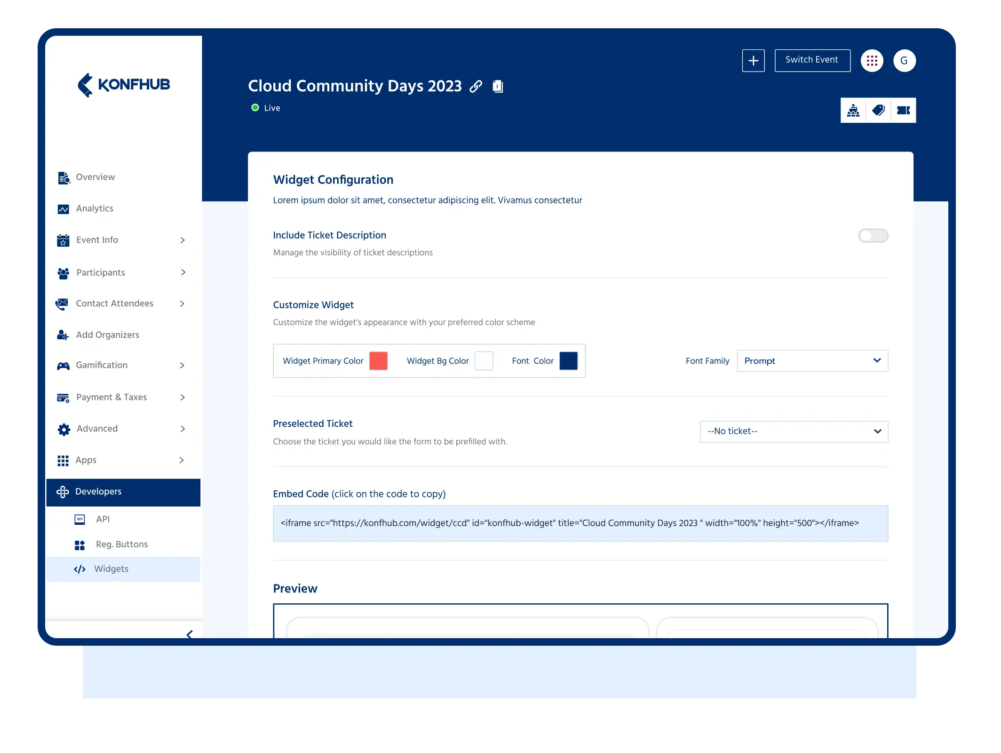
Task: Click the Add Organizers person-plus icon
Action: click(63, 335)
